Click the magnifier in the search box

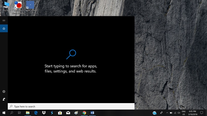[11, 106]
